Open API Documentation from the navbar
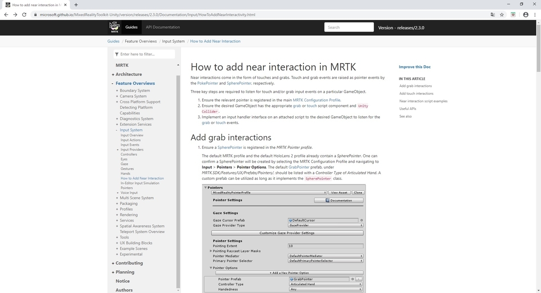 [162, 27]
